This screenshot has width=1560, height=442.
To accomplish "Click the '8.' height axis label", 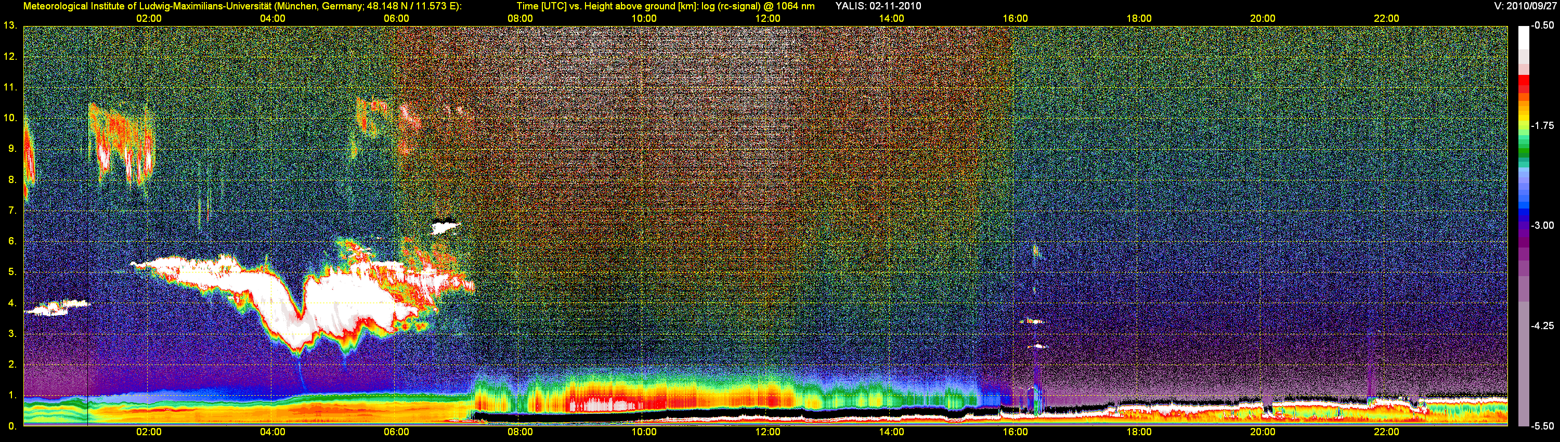I will (x=12, y=179).
